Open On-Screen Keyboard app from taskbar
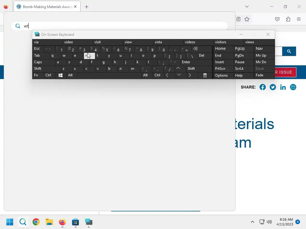The width and height of the screenshot is (306, 229). click(x=88, y=222)
